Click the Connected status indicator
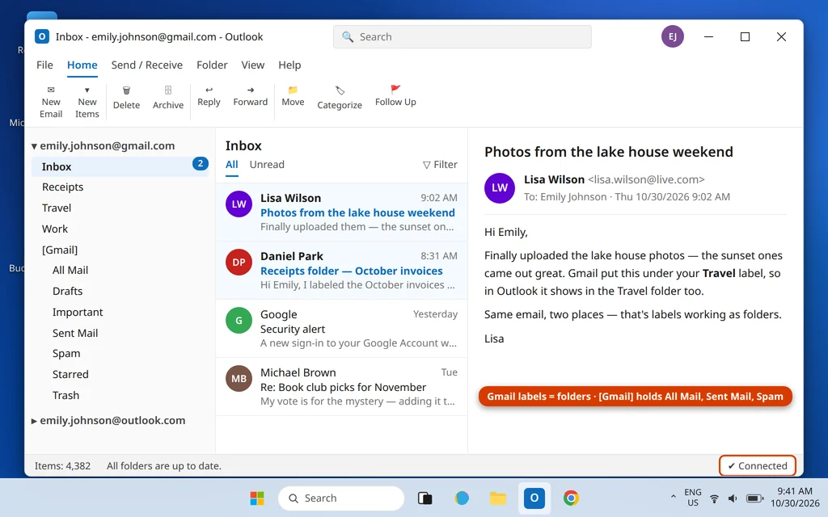 (757, 466)
